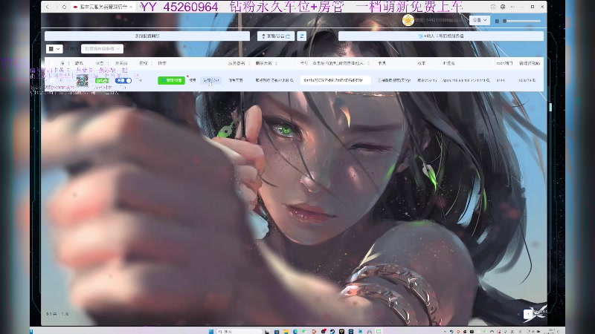Click the gold star avatar icon
This screenshot has width=595, height=334.
point(408,20)
